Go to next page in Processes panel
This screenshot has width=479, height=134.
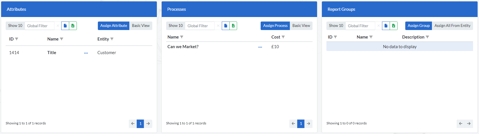308,124
